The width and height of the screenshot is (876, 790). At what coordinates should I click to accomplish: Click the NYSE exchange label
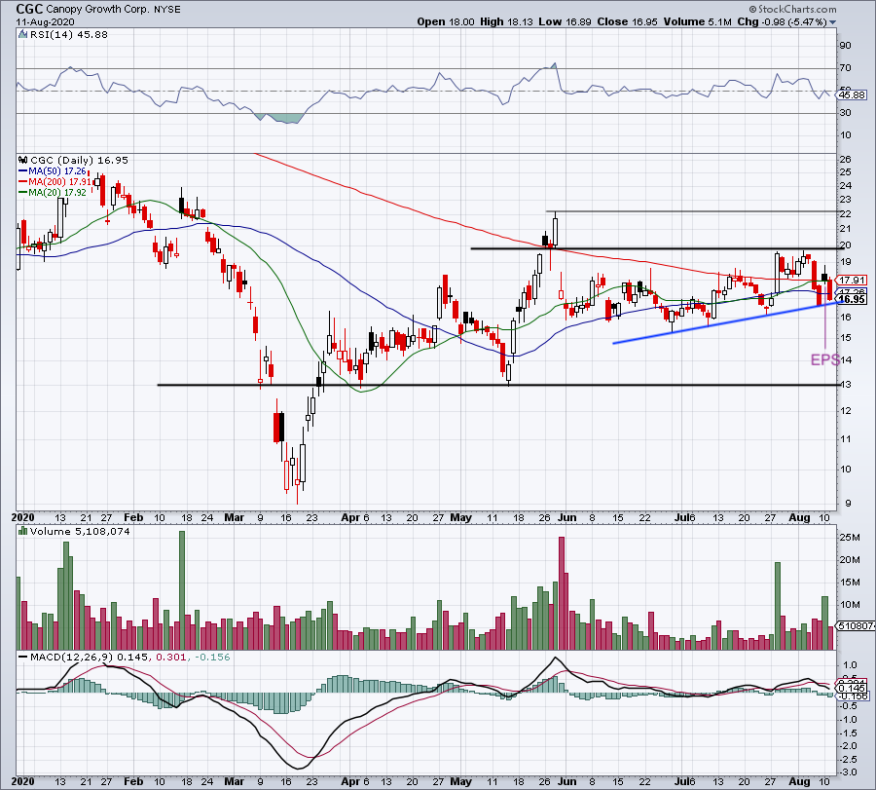tap(167, 10)
